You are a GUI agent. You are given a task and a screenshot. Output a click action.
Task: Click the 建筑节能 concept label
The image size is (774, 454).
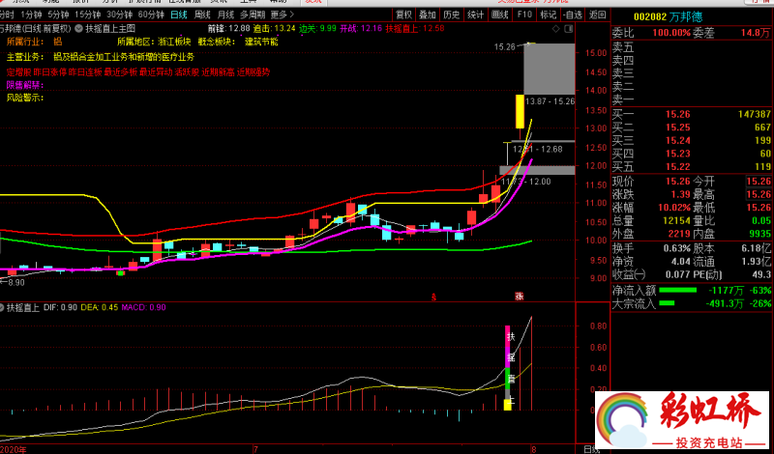pos(261,42)
